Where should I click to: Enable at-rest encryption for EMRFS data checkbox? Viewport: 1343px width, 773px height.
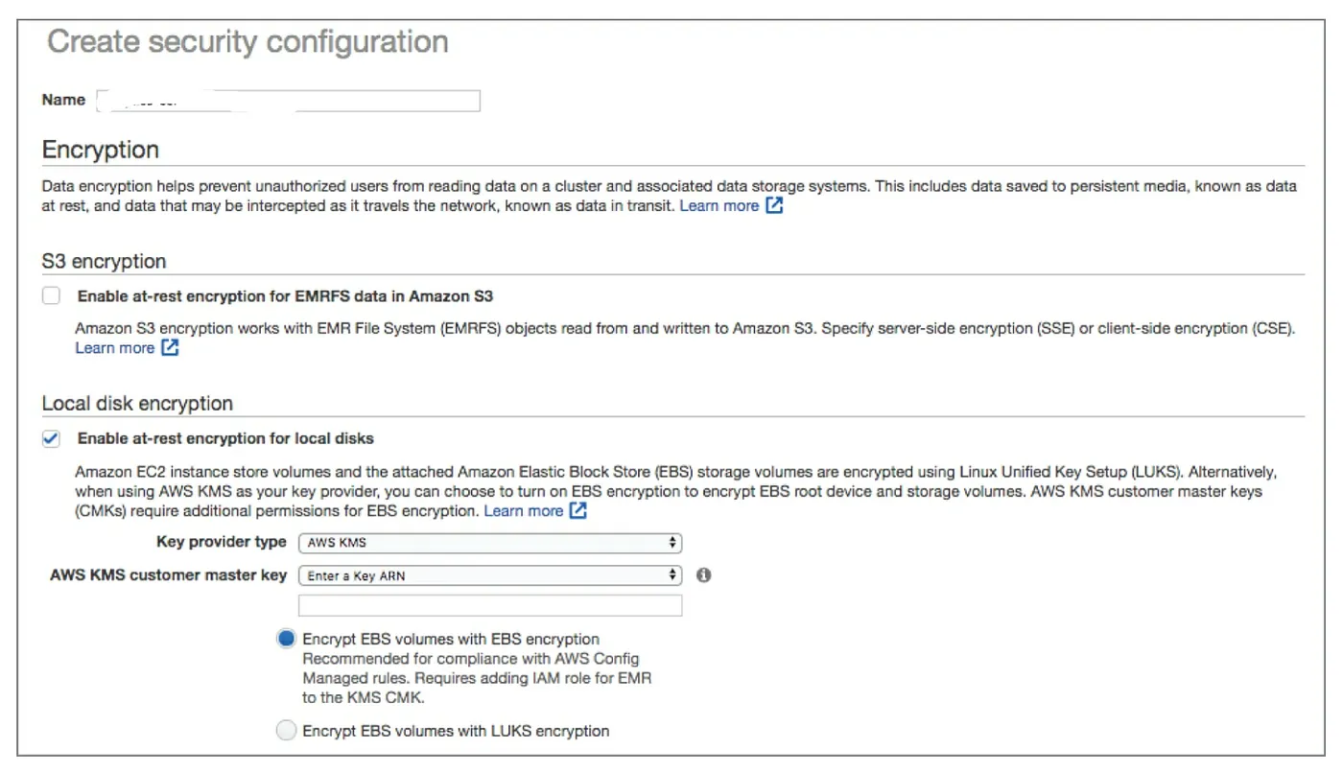pos(51,296)
